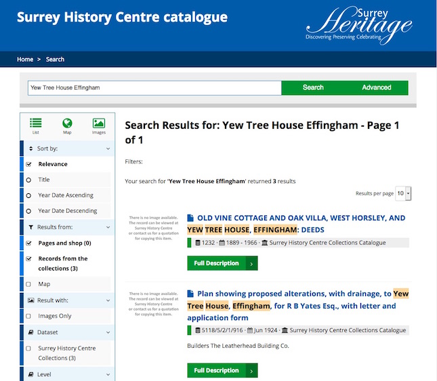
Task: Click book icon beside Dataset
Action: pos(30,332)
